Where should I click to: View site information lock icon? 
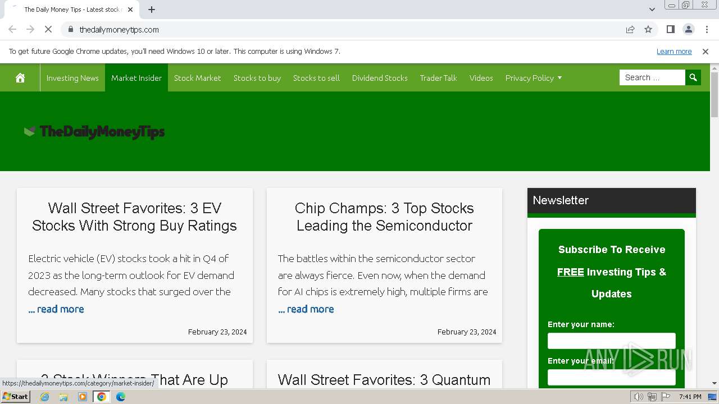(x=70, y=29)
